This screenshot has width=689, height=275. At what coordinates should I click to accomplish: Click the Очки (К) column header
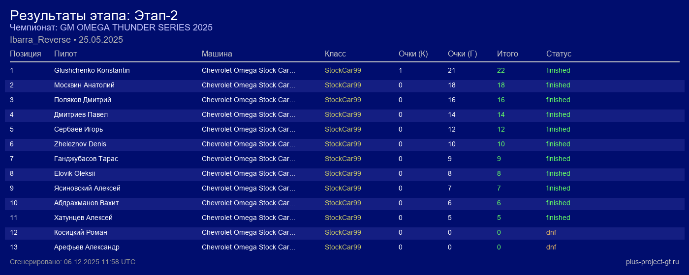click(413, 54)
